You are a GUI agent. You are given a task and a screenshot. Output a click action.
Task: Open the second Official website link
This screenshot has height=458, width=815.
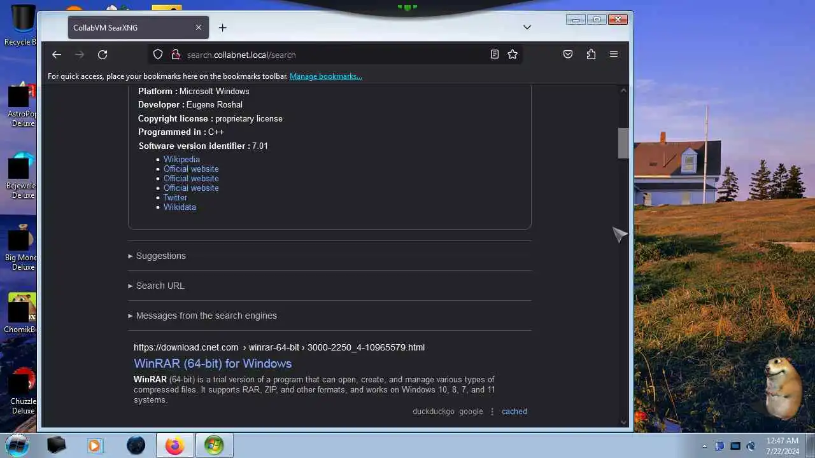tap(191, 179)
